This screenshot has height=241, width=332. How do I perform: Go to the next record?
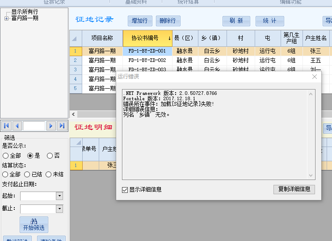51,126
